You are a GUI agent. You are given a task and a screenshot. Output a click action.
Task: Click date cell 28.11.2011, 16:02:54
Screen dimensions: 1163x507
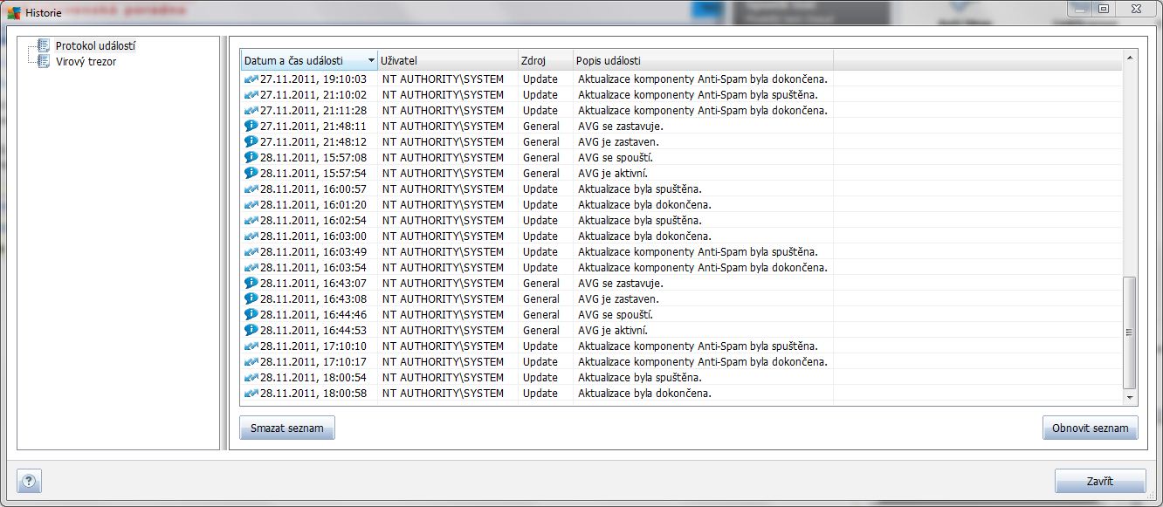pyautogui.click(x=313, y=220)
